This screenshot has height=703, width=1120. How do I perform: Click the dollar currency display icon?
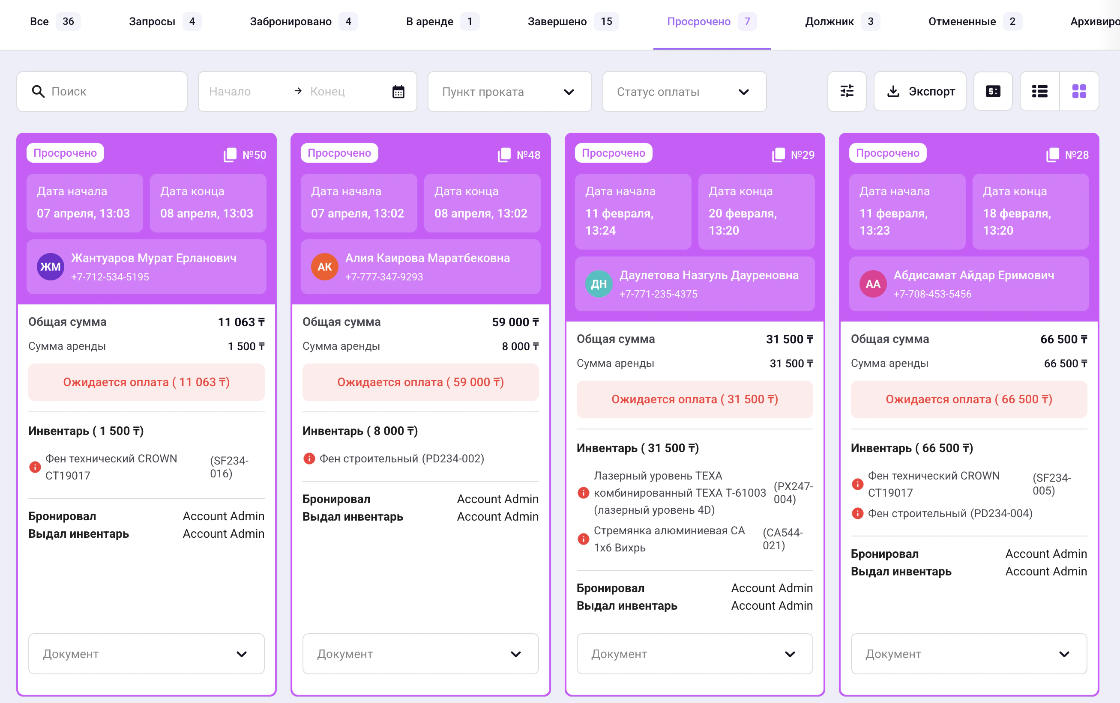993,91
